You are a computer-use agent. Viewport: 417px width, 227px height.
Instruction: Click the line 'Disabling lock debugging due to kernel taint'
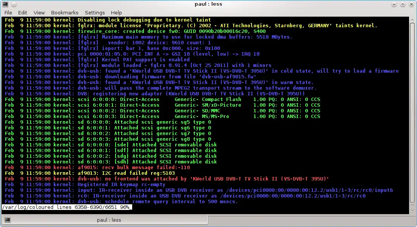[x=108, y=20]
